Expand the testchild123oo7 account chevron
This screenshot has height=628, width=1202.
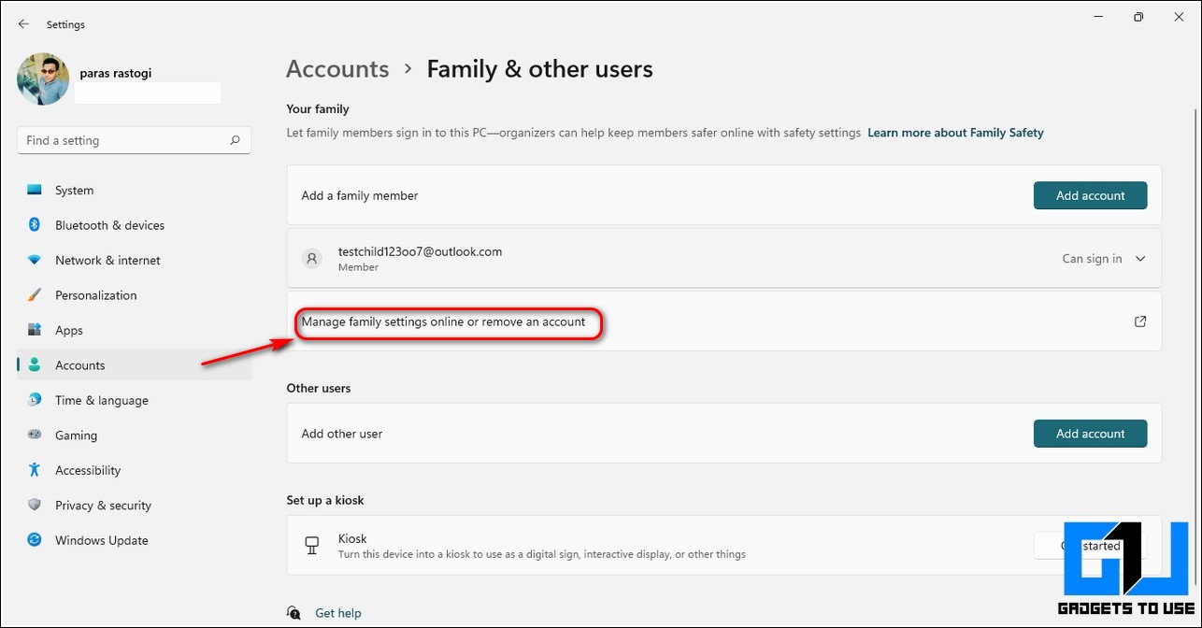1140,259
